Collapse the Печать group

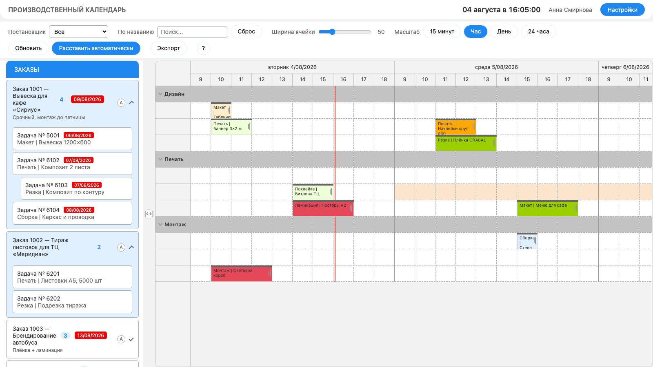160,159
